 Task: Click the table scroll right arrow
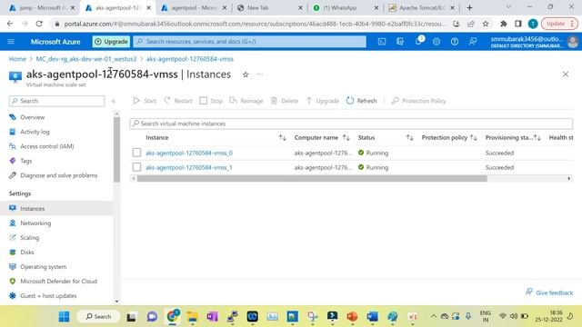[x=569, y=179]
